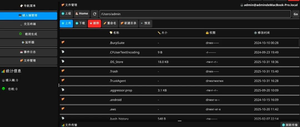Click the 统计信息 bar chart icon
The width and height of the screenshot is (300, 127).
tap(3, 71)
